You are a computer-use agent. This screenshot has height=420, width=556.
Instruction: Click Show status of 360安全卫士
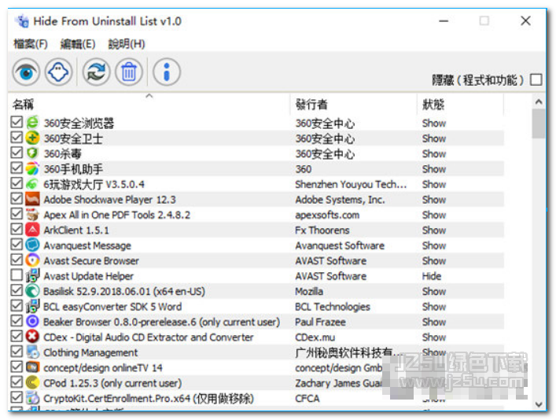point(433,138)
